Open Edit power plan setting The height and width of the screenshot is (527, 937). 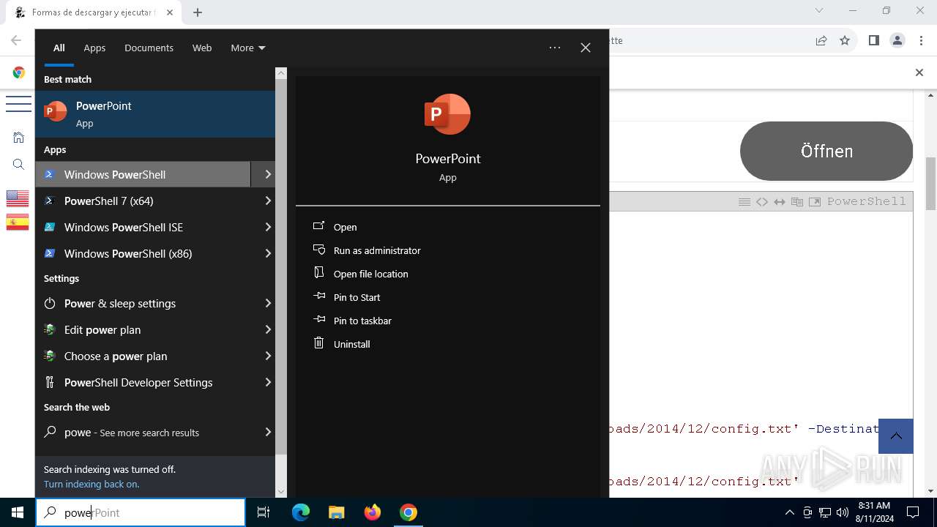pos(143,329)
